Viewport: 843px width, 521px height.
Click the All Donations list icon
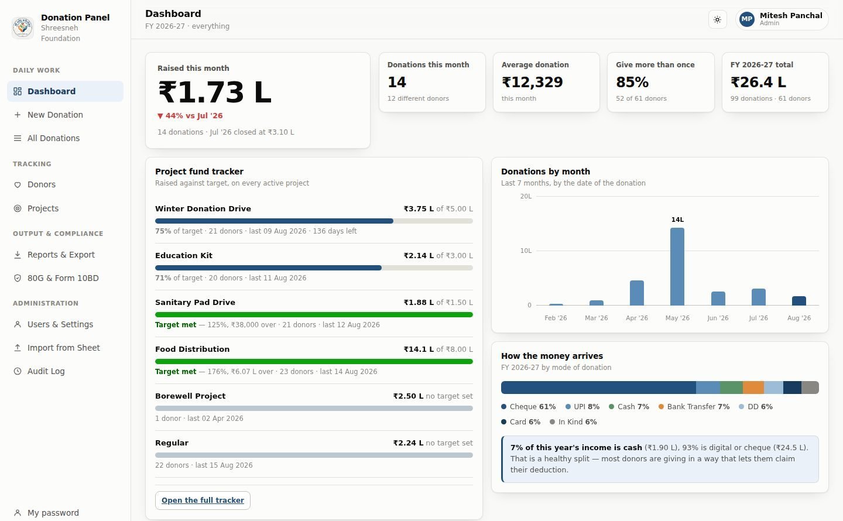coord(18,138)
